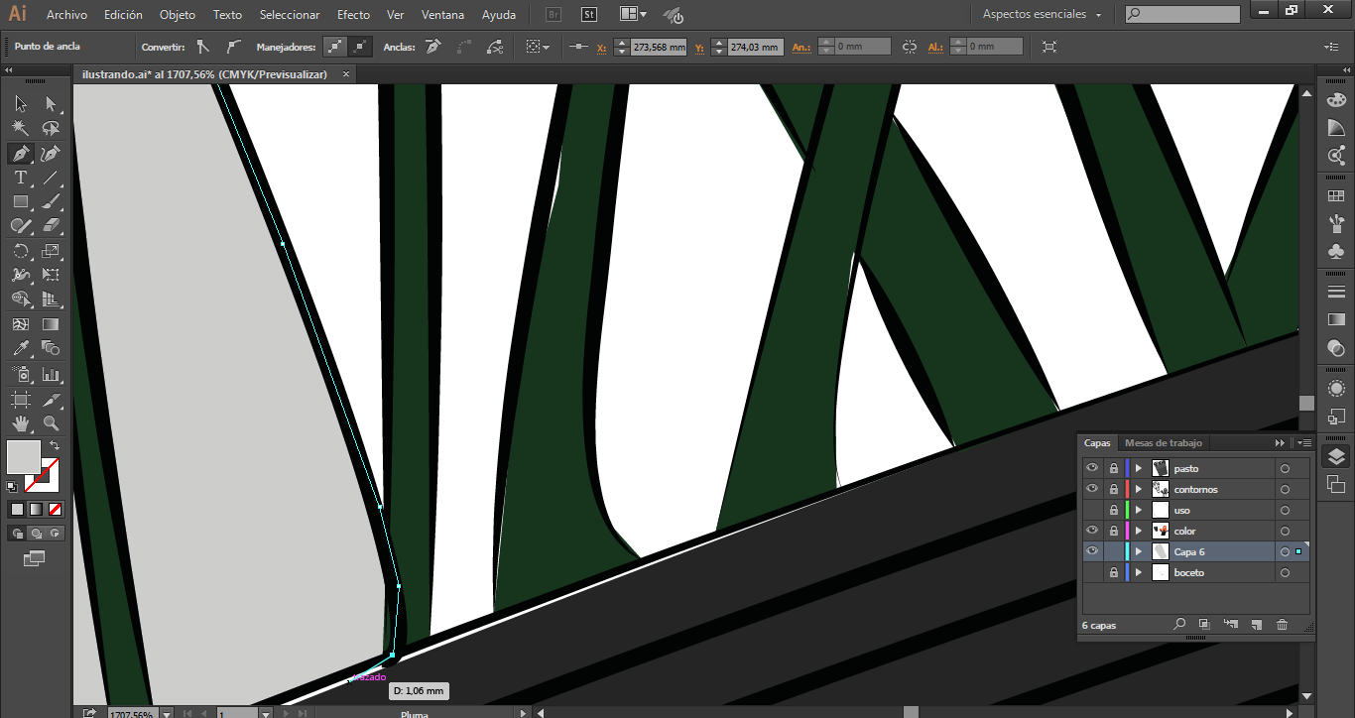Viewport: 1355px width, 718px height.
Task: Select the Column Graph tool
Action: (x=51, y=375)
